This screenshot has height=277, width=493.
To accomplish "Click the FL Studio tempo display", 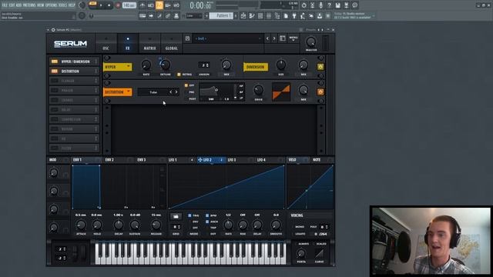I will [129, 5].
